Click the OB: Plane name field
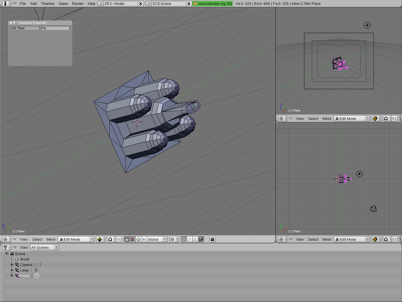This screenshot has height=302, width=402. coord(25,28)
